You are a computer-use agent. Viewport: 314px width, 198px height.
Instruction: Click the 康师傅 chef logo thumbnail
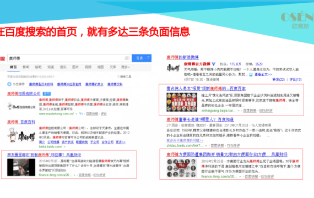point(21,136)
